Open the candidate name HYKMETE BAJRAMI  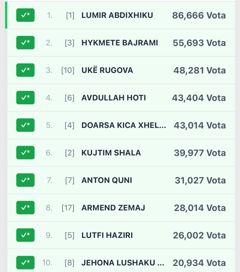coord(119,43)
